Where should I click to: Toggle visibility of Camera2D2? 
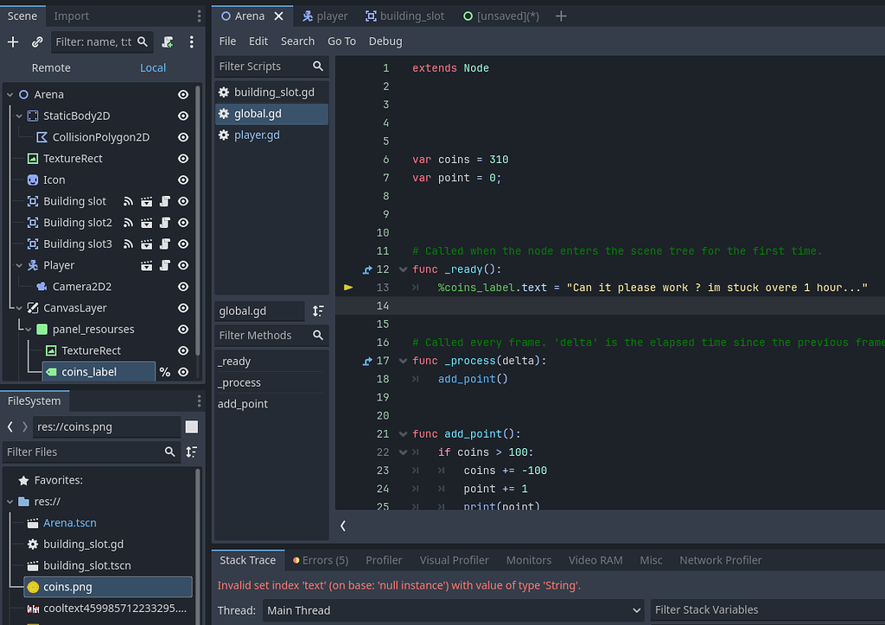pyautogui.click(x=182, y=286)
